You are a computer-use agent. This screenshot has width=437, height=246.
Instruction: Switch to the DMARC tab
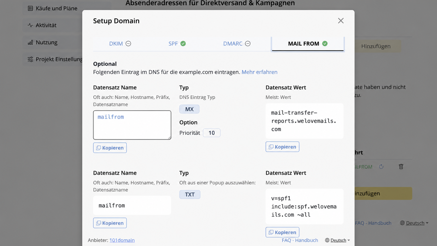pyautogui.click(x=237, y=44)
